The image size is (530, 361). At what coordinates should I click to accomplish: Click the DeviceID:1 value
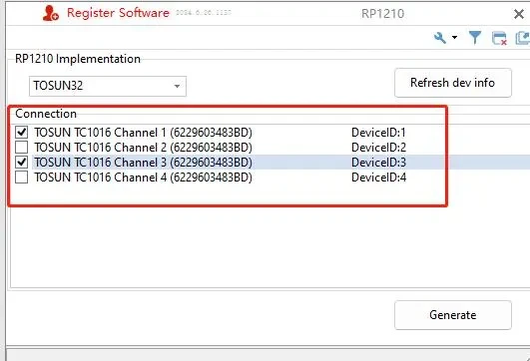tap(378, 133)
